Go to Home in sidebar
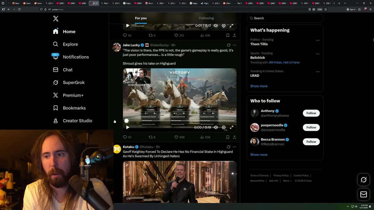The image size is (374, 210). (64, 32)
